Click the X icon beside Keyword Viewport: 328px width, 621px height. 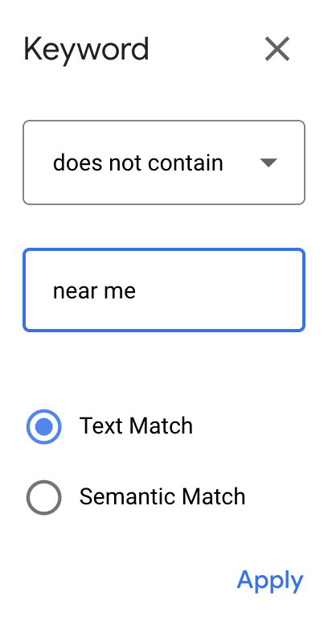pos(277,49)
